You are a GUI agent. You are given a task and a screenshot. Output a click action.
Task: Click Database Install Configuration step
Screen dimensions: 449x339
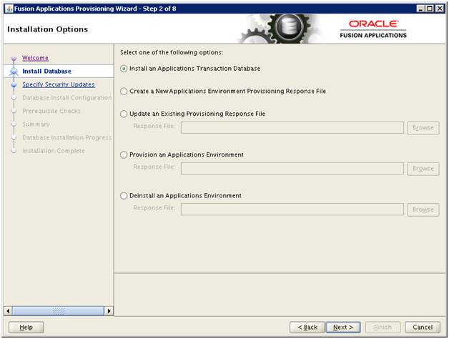click(67, 98)
